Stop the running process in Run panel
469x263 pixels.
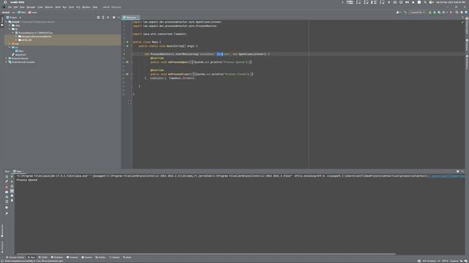coord(7,187)
